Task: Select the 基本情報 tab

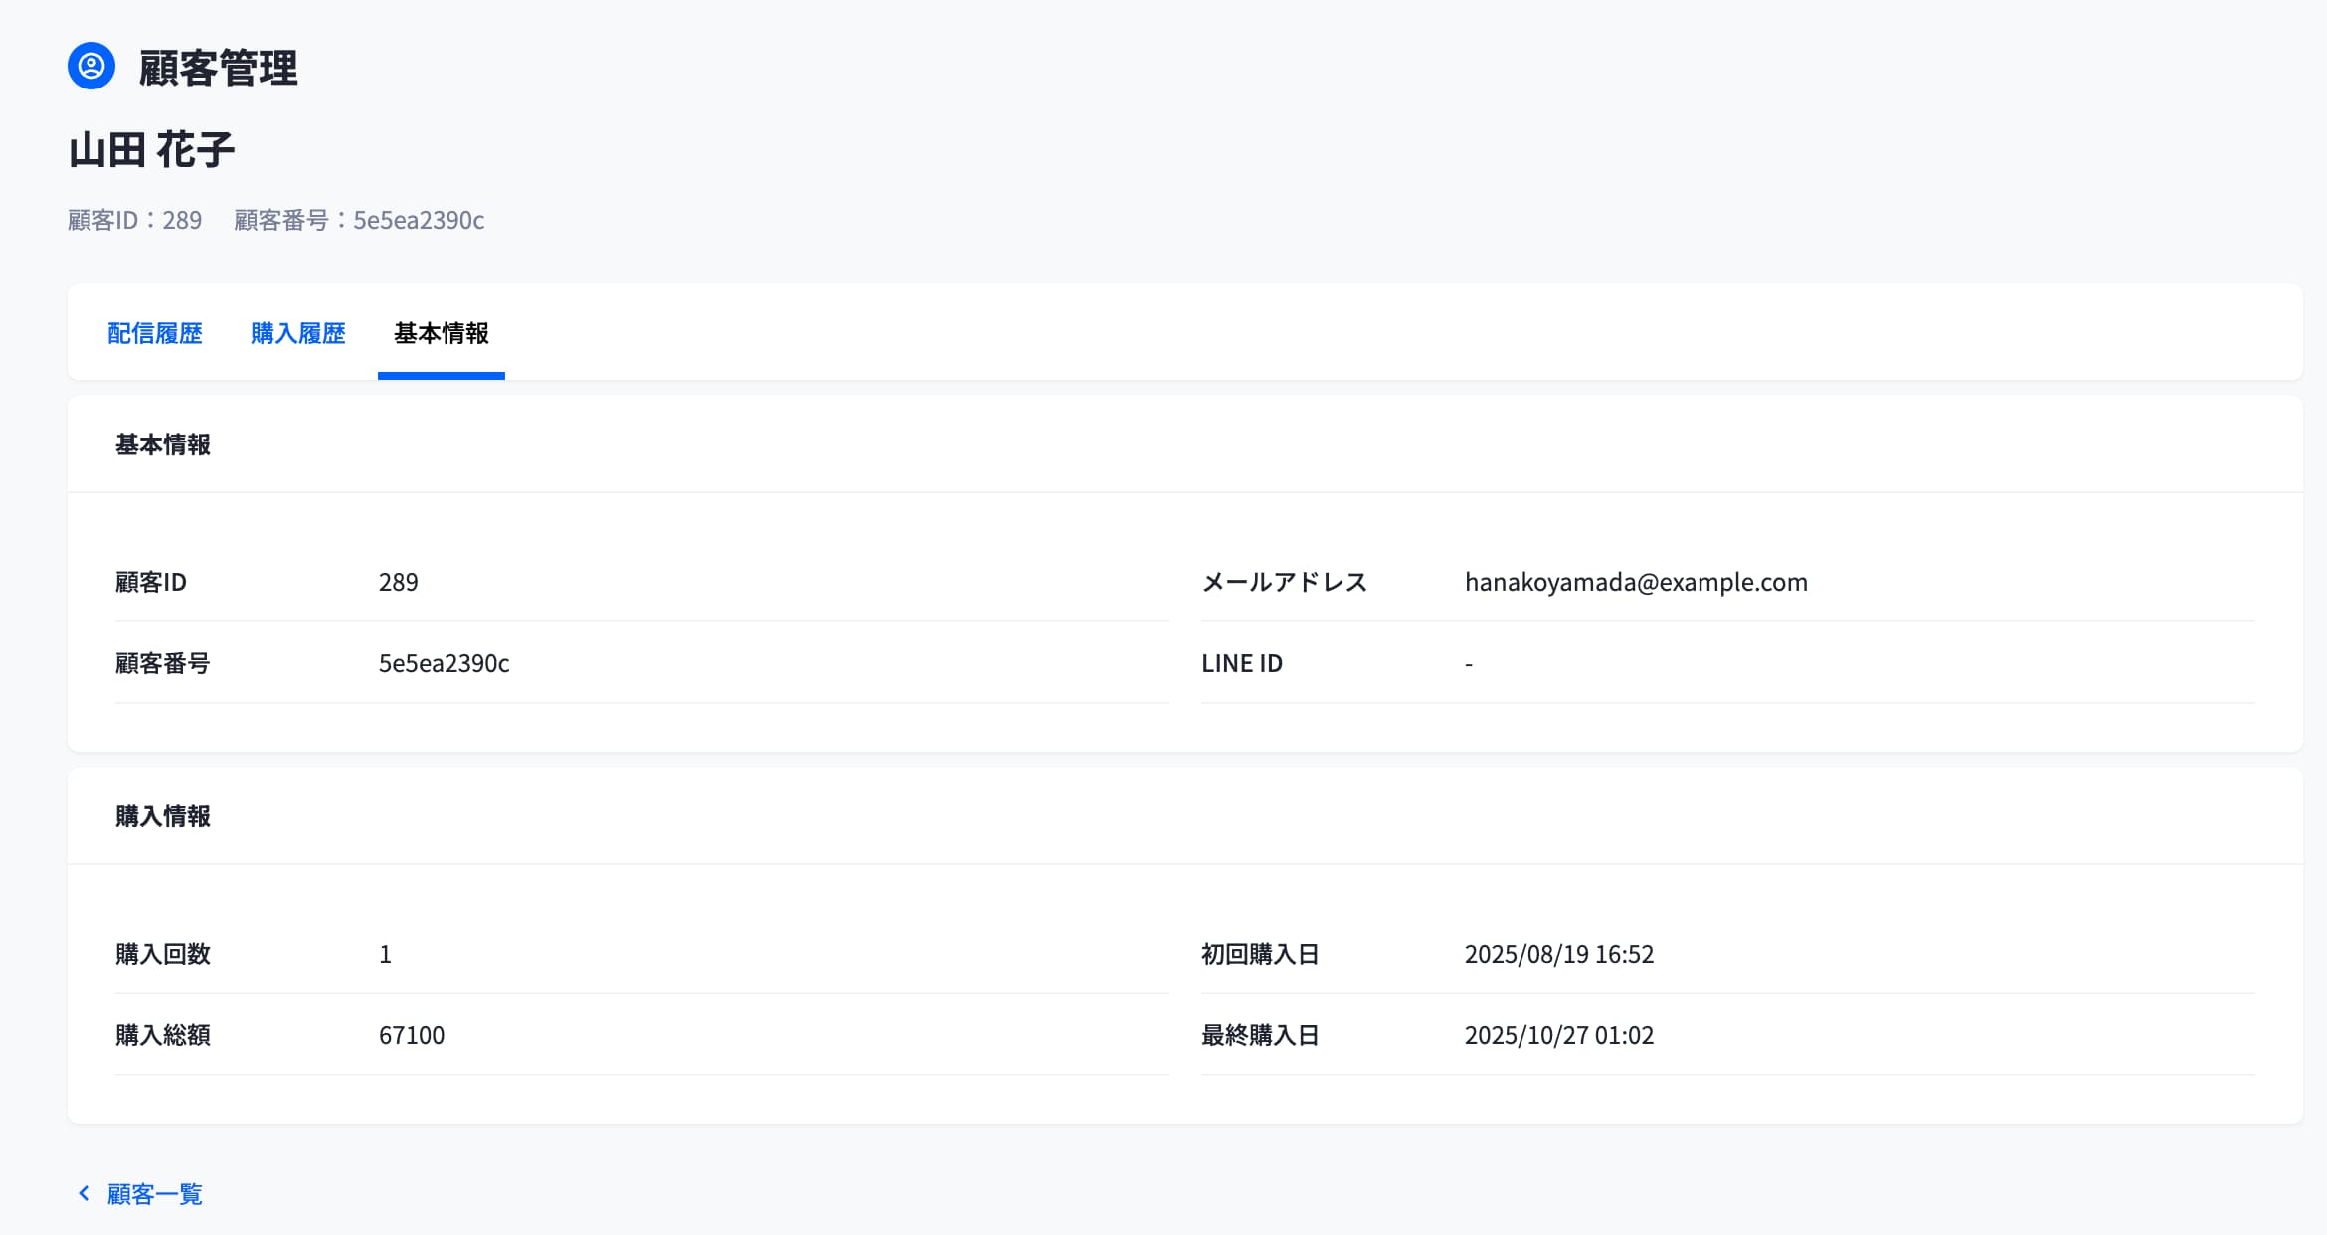Action: tap(441, 333)
